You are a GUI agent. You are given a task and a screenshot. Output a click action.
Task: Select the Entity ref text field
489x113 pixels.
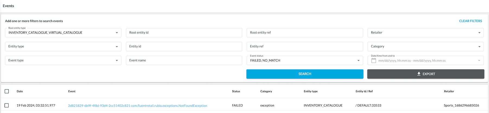tap(305, 47)
